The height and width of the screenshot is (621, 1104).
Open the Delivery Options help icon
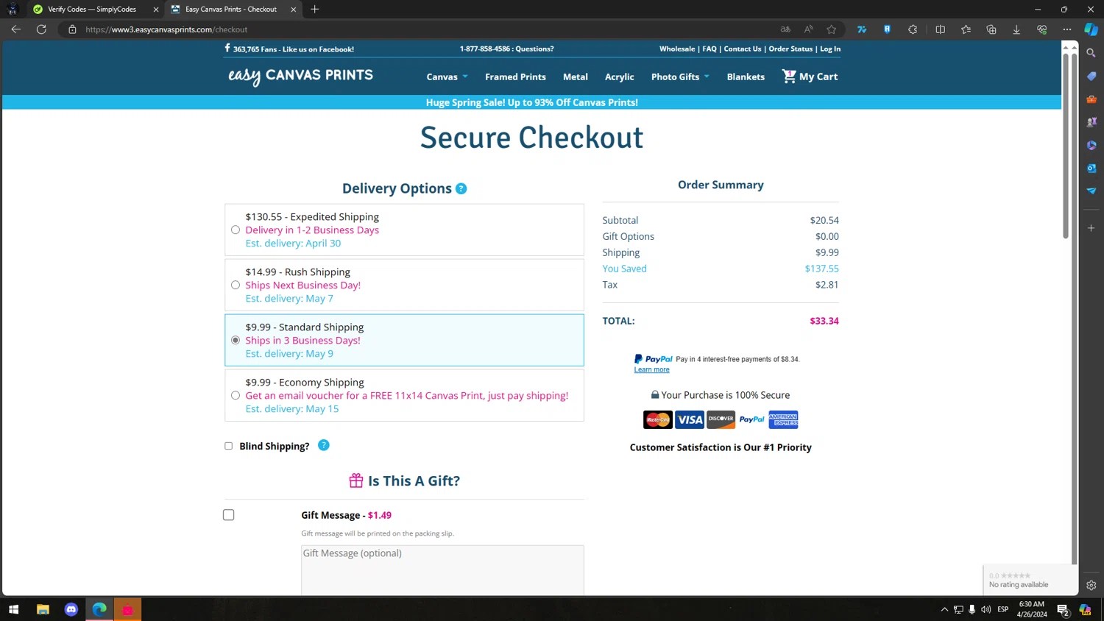pos(461,189)
